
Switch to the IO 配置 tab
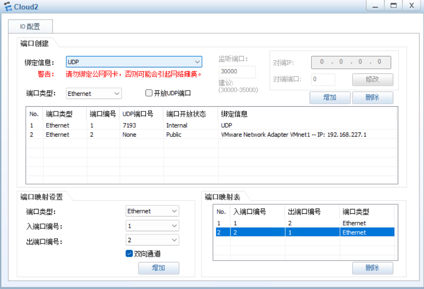(30, 27)
